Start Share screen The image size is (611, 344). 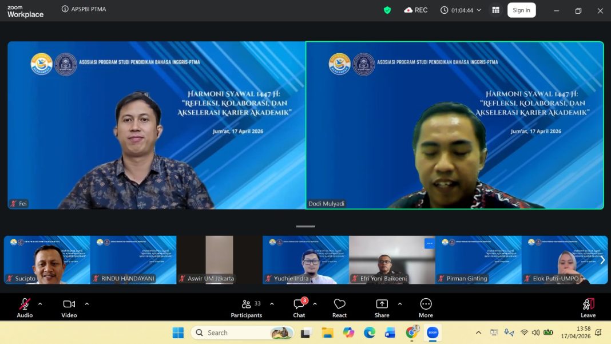point(382,307)
